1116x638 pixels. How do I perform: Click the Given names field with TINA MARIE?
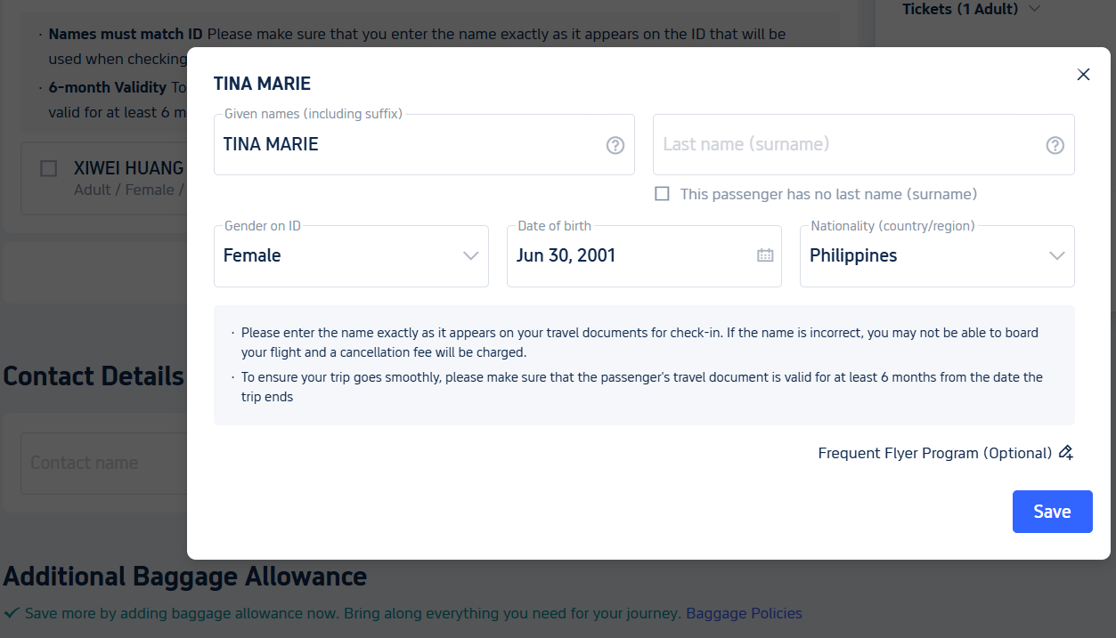[x=424, y=144]
